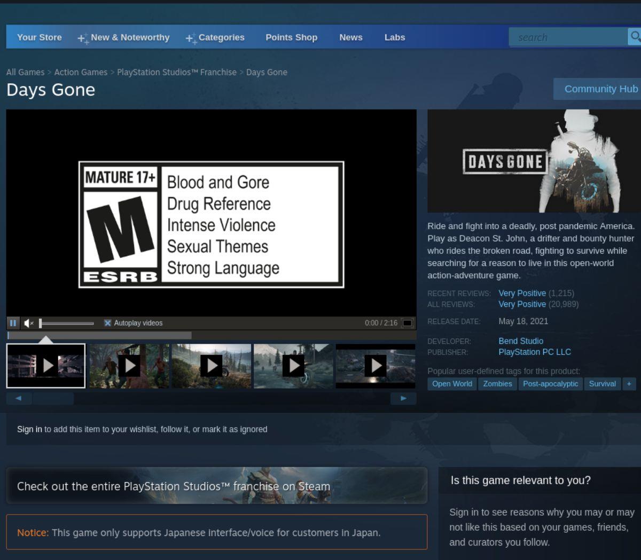Expand more tags with the + button

tap(629, 383)
